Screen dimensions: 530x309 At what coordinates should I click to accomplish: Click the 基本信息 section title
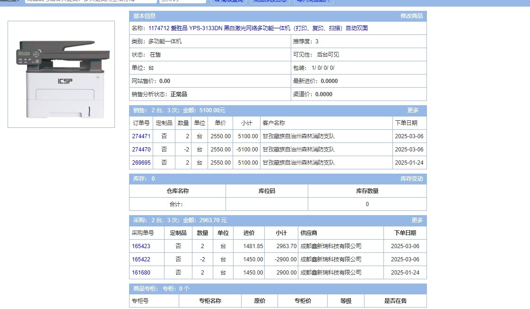pos(144,16)
